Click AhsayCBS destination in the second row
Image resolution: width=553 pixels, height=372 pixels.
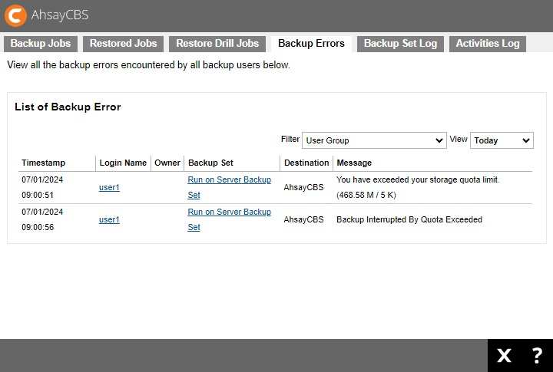click(x=303, y=219)
